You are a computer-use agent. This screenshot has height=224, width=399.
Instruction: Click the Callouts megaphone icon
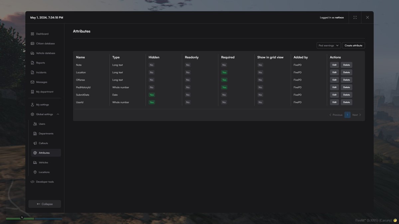(35, 143)
